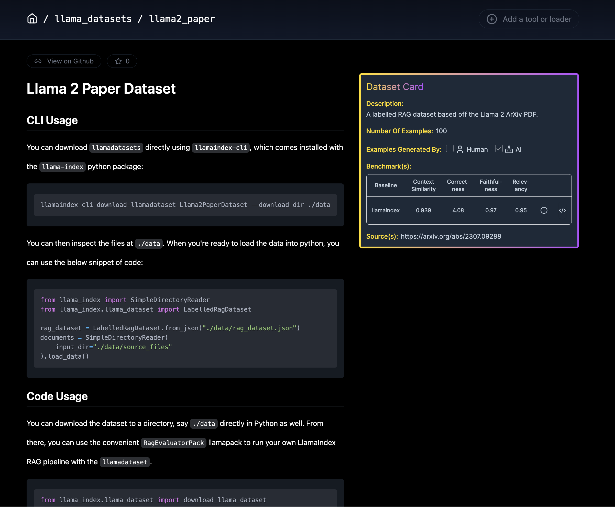
Task: Click the Context Similarity column header
Action: pyautogui.click(x=423, y=185)
